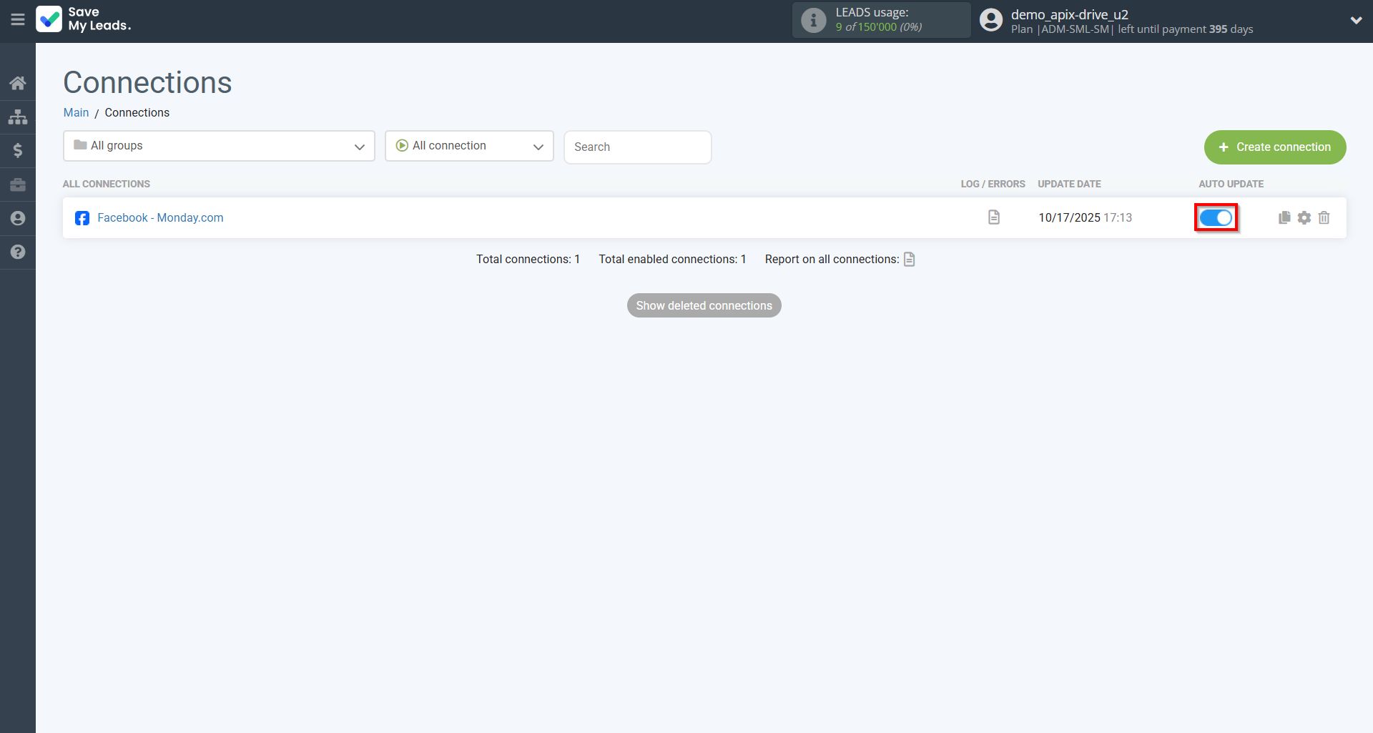Expand the account menu chevron

coord(1356,20)
